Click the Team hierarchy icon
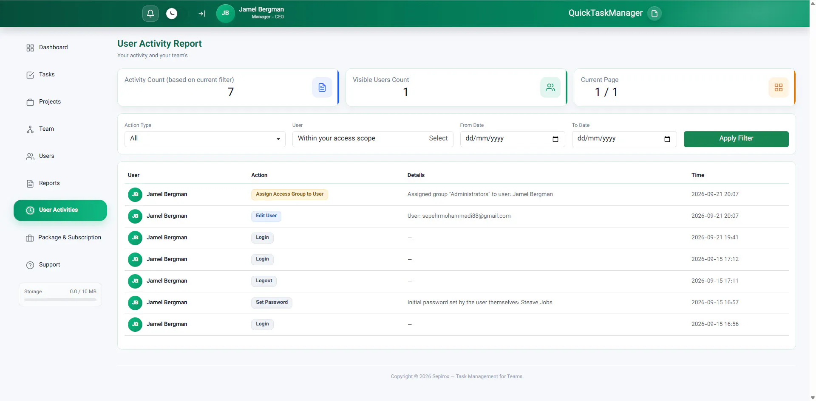This screenshot has width=816, height=401. (30, 129)
